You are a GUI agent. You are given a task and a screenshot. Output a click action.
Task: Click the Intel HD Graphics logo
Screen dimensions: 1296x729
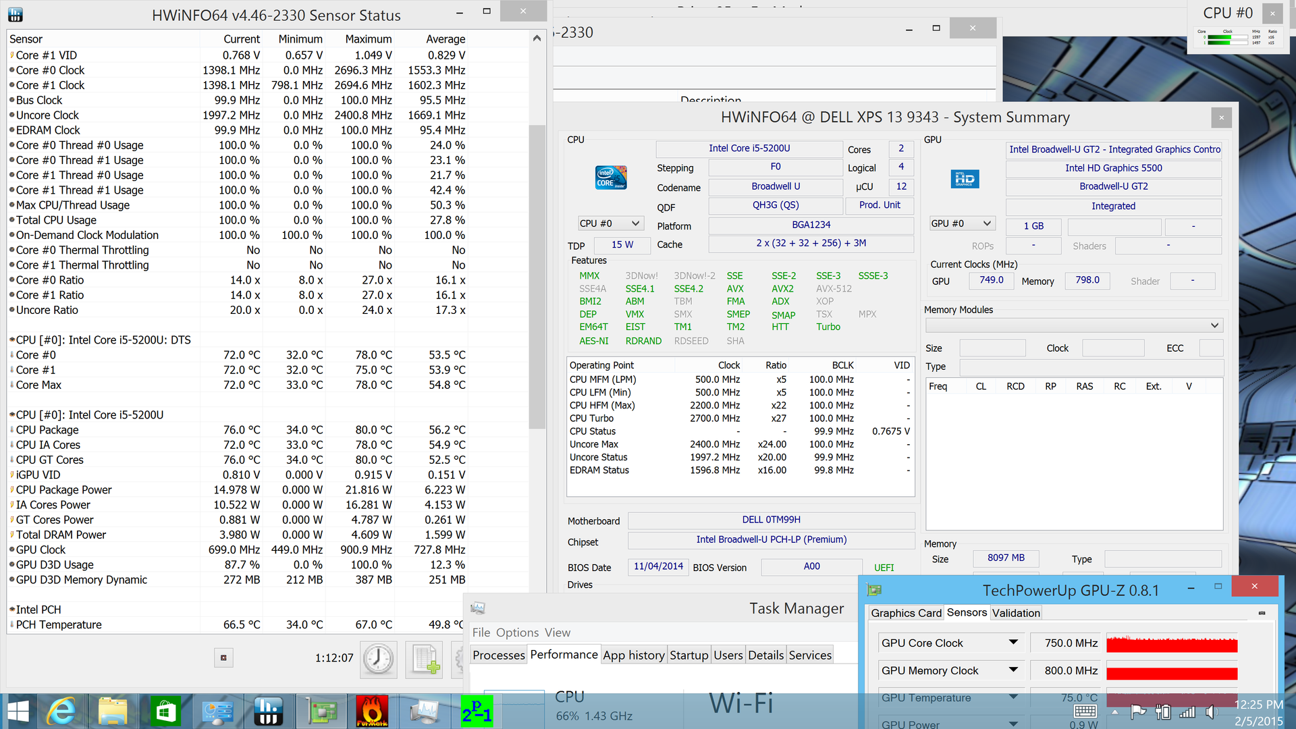pos(965,179)
